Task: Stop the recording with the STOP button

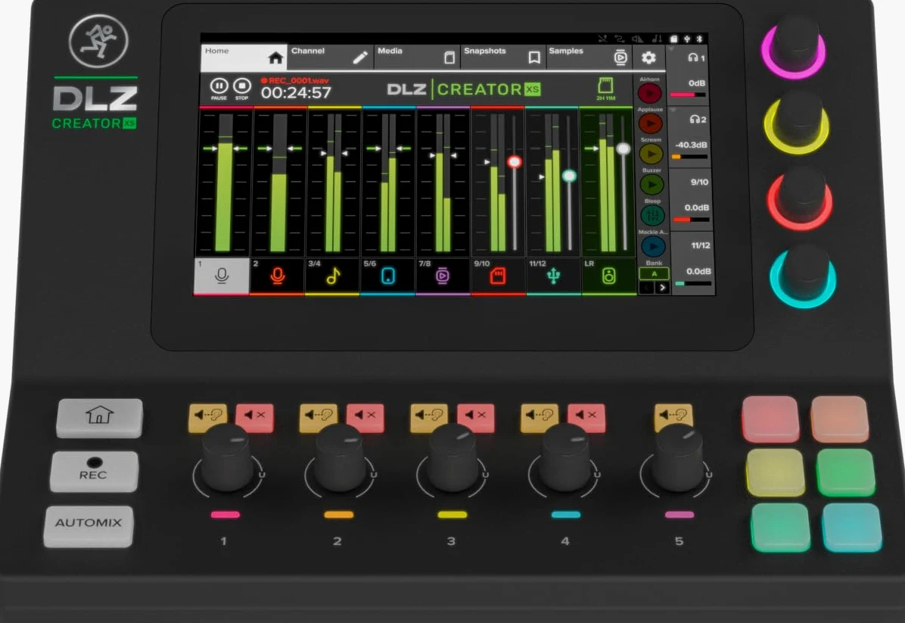Action: pyautogui.click(x=242, y=89)
